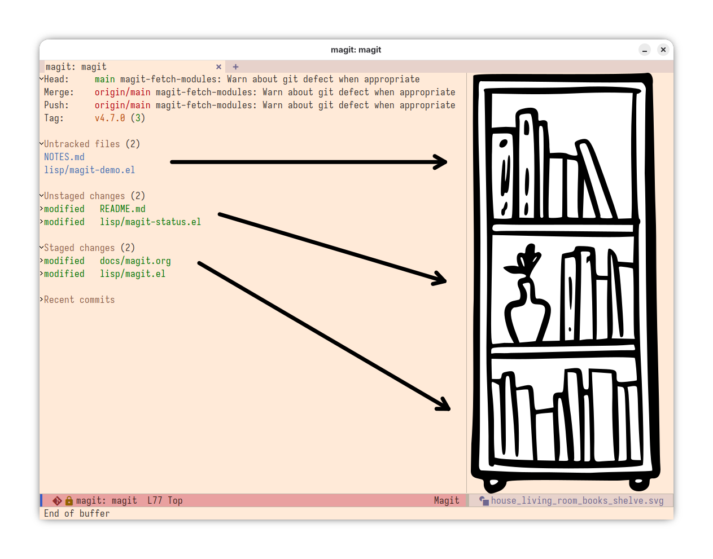This screenshot has width=713, height=559.
Task: Click the docs/magit.org file name
Action: pos(135,261)
